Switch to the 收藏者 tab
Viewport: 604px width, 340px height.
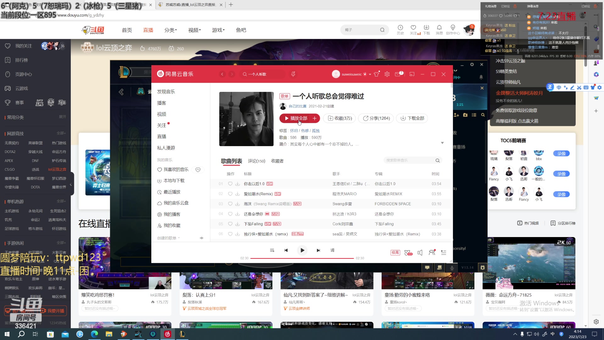point(277,161)
